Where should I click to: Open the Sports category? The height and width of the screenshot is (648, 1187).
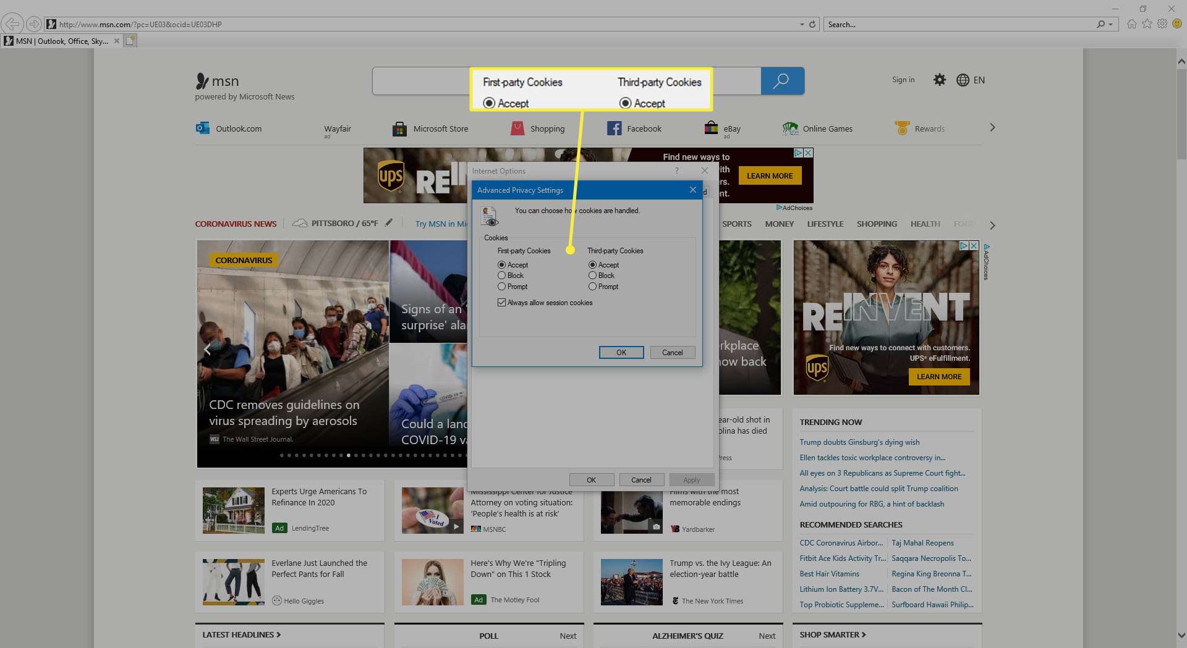point(737,224)
